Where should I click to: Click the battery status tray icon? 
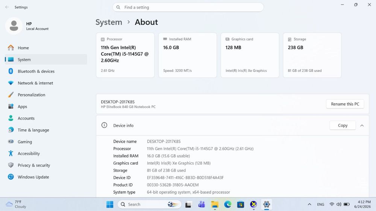click(347, 204)
